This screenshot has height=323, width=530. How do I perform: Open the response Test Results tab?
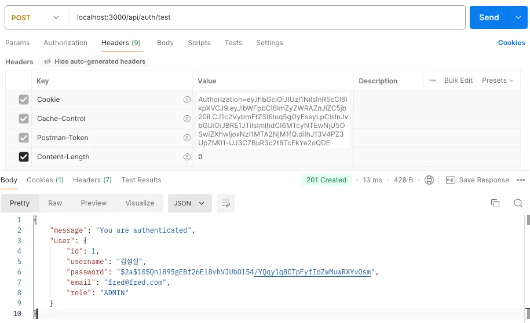pyautogui.click(x=141, y=180)
